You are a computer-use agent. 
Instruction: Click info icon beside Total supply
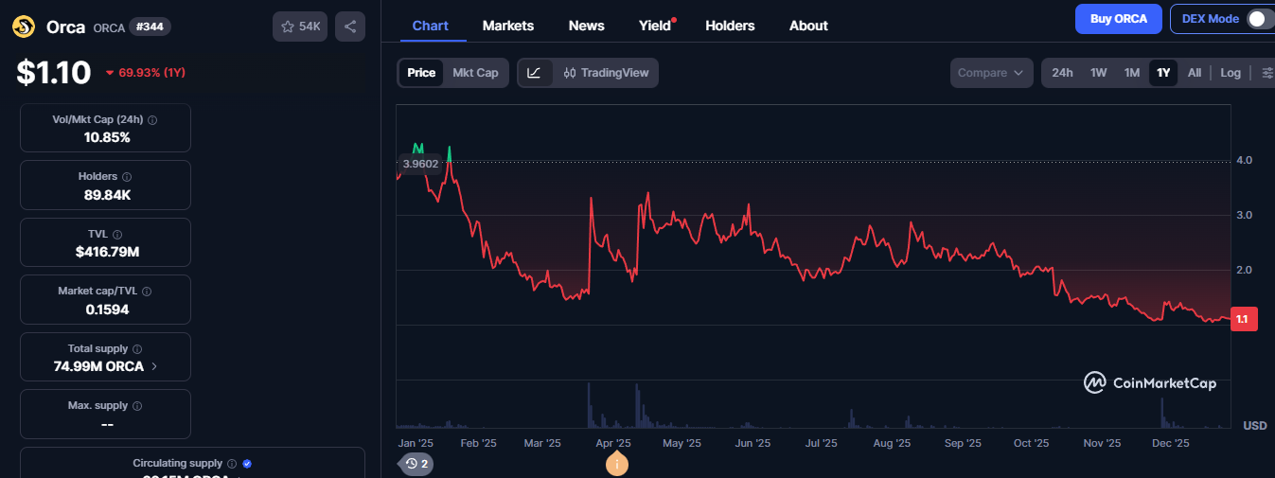137,349
